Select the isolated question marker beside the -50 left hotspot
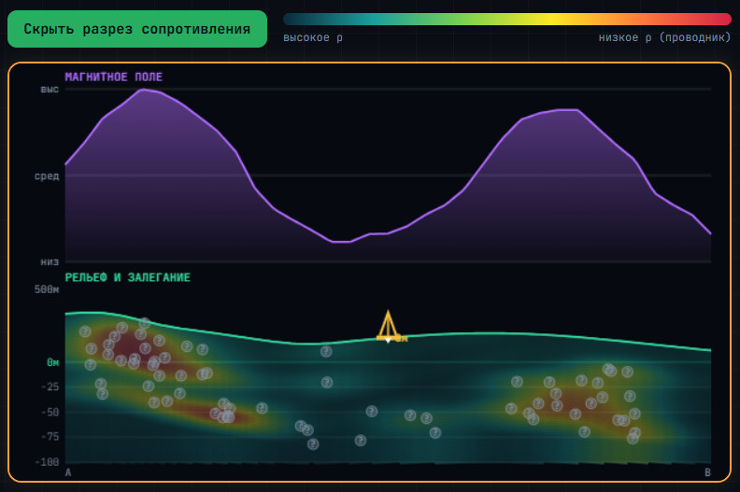The image size is (740, 492). pyautogui.click(x=262, y=408)
